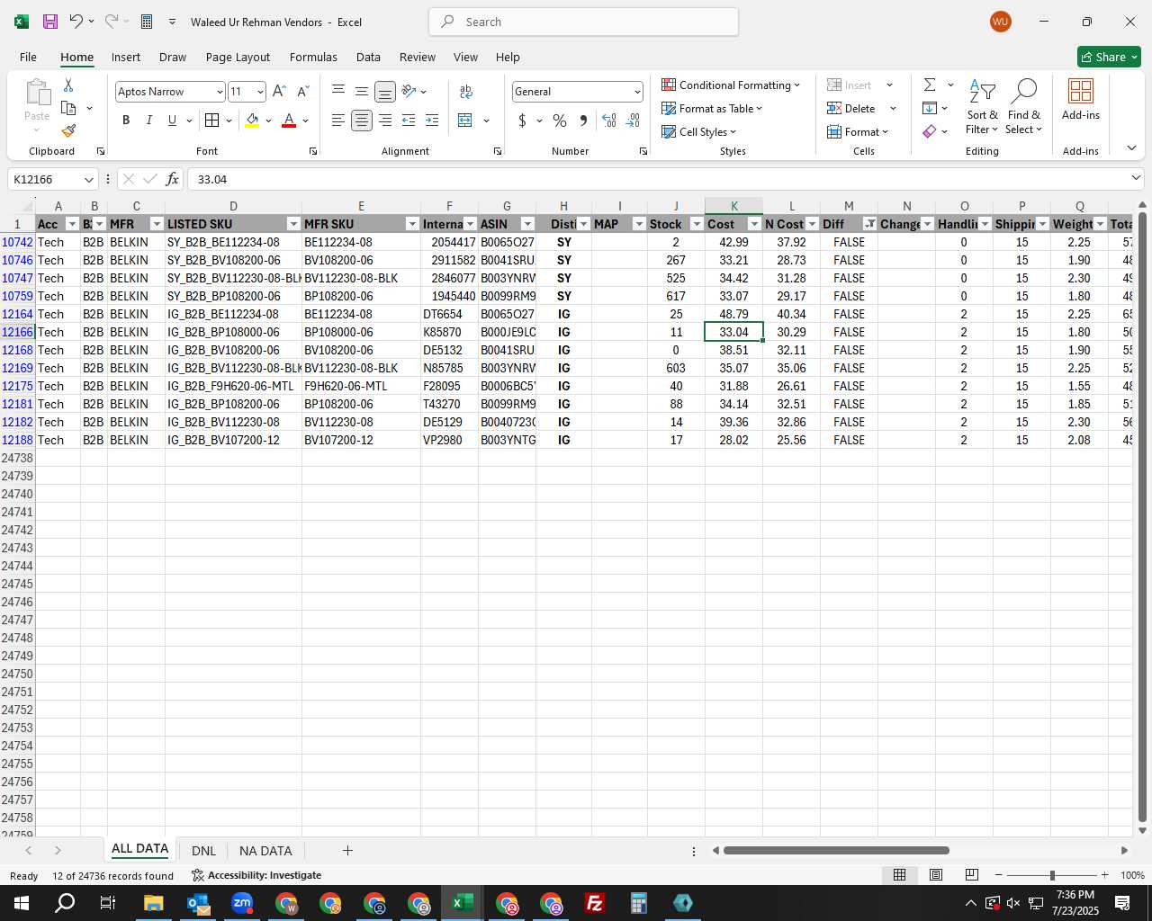Increase font size with the large A

279,92
